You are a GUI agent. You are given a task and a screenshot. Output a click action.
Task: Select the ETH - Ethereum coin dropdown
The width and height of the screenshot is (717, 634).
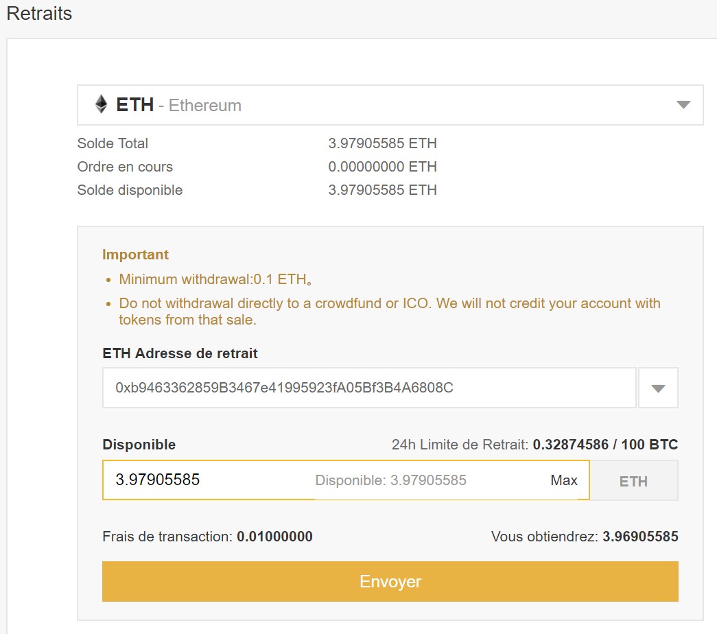pos(390,105)
